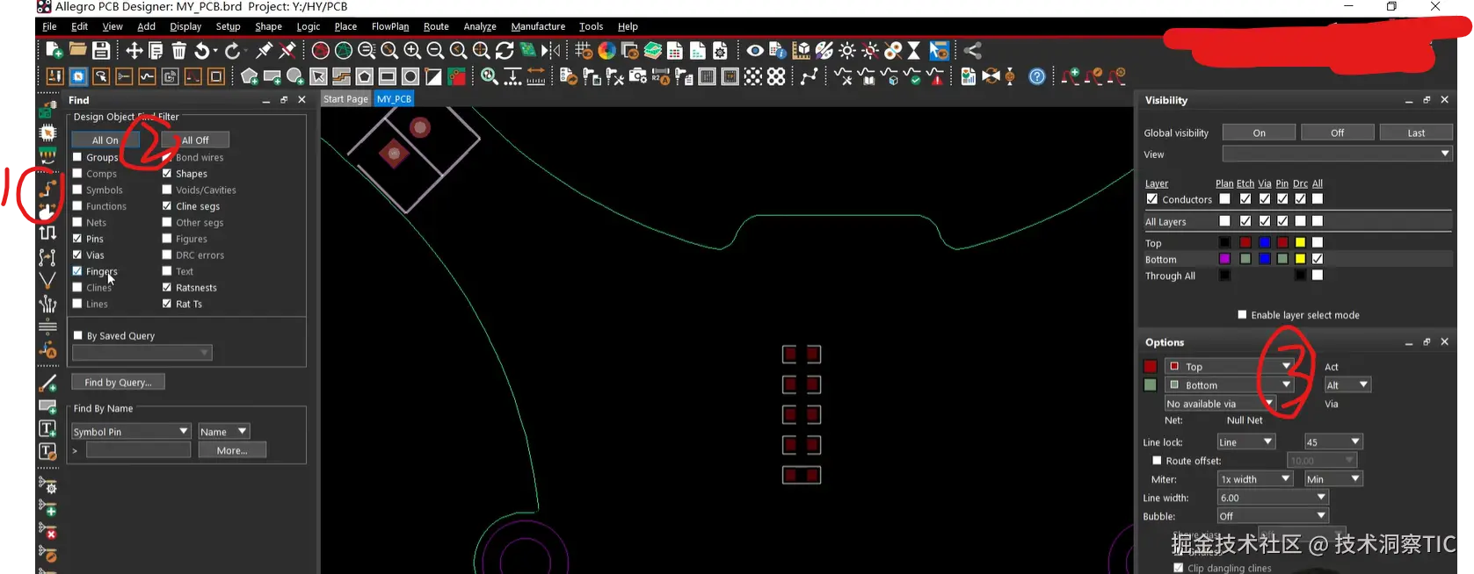The image size is (1474, 574).
Task: Open the Cross-section layers stack icon
Action: coord(652,51)
